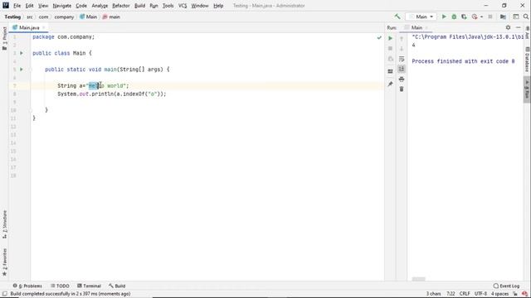This screenshot has width=531, height=298.
Task: Click the green inspection checkmark
Action: pyautogui.click(x=379, y=37)
